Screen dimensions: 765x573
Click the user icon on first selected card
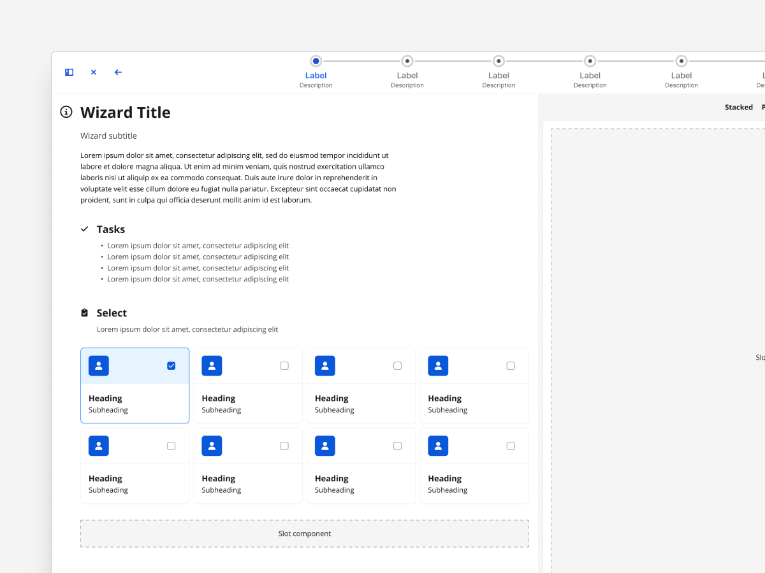pos(99,366)
